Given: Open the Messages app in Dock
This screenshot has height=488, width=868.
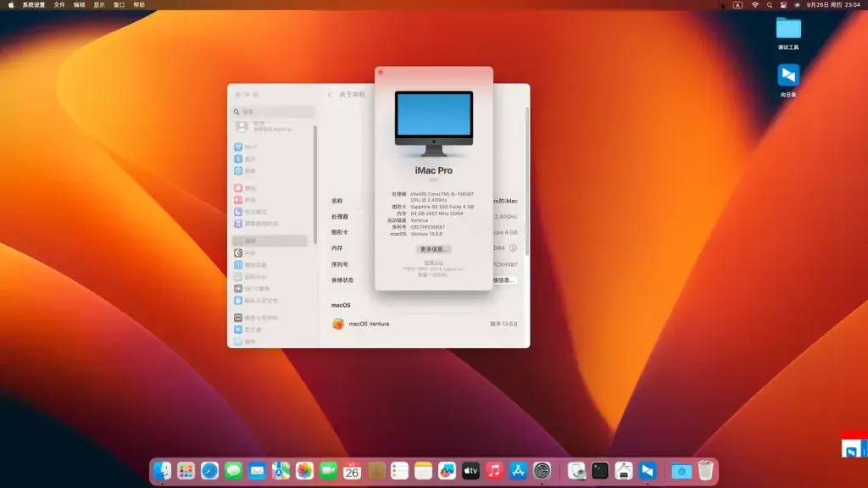Looking at the screenshot, I should coord(234,471).
